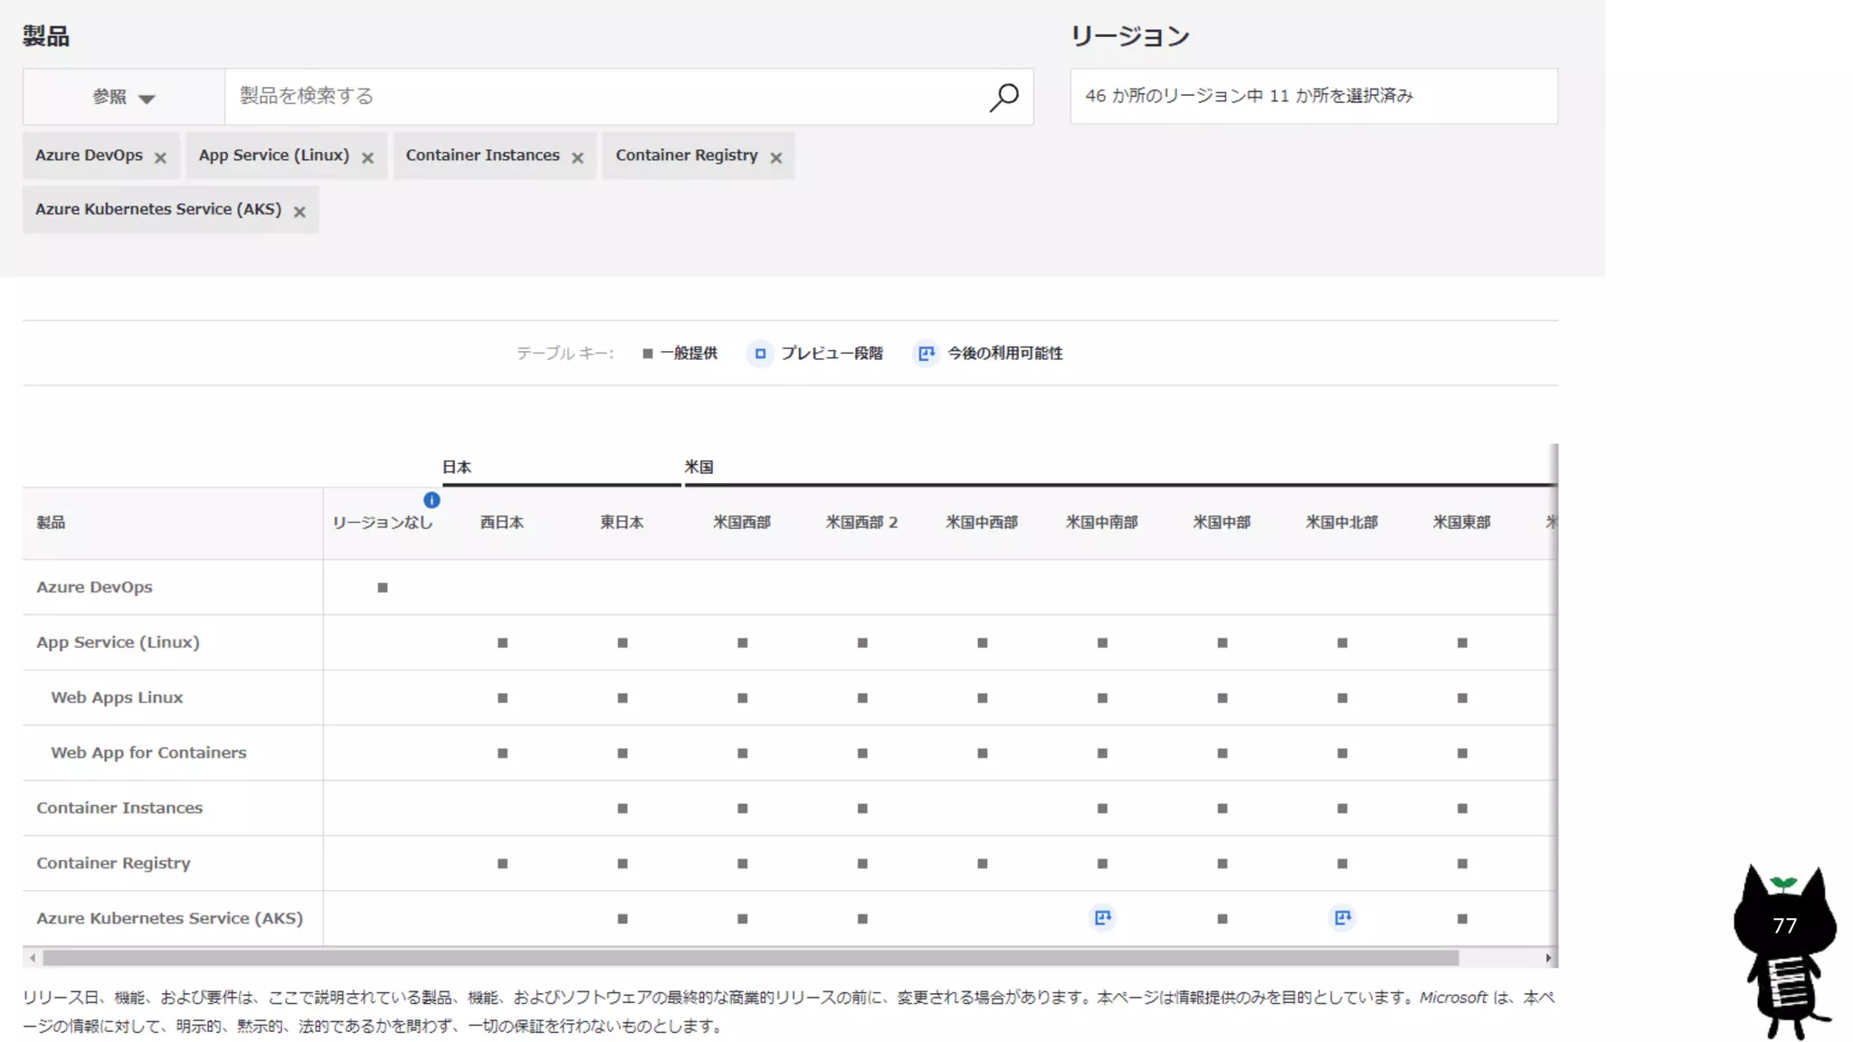Remove the App Service (Linux) filter tag
The height and width of the screenshot is (1042, 1853).
(x=367, y=157)
